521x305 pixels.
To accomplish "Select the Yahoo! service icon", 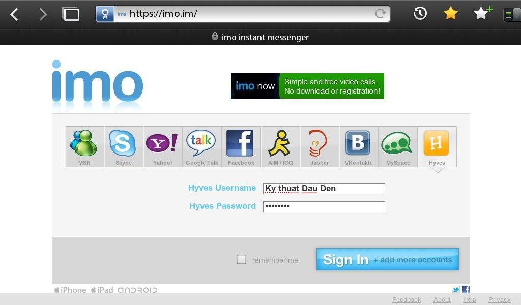I will pyautogui.click(x=163, y=147).
